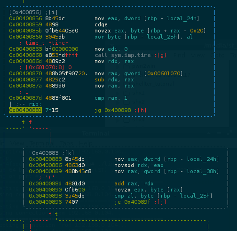The height and width of the screenshot is (231, 237).
Task: Click the 'movsxd rdx, eax' instruction
Action: [x=139, y=165]
